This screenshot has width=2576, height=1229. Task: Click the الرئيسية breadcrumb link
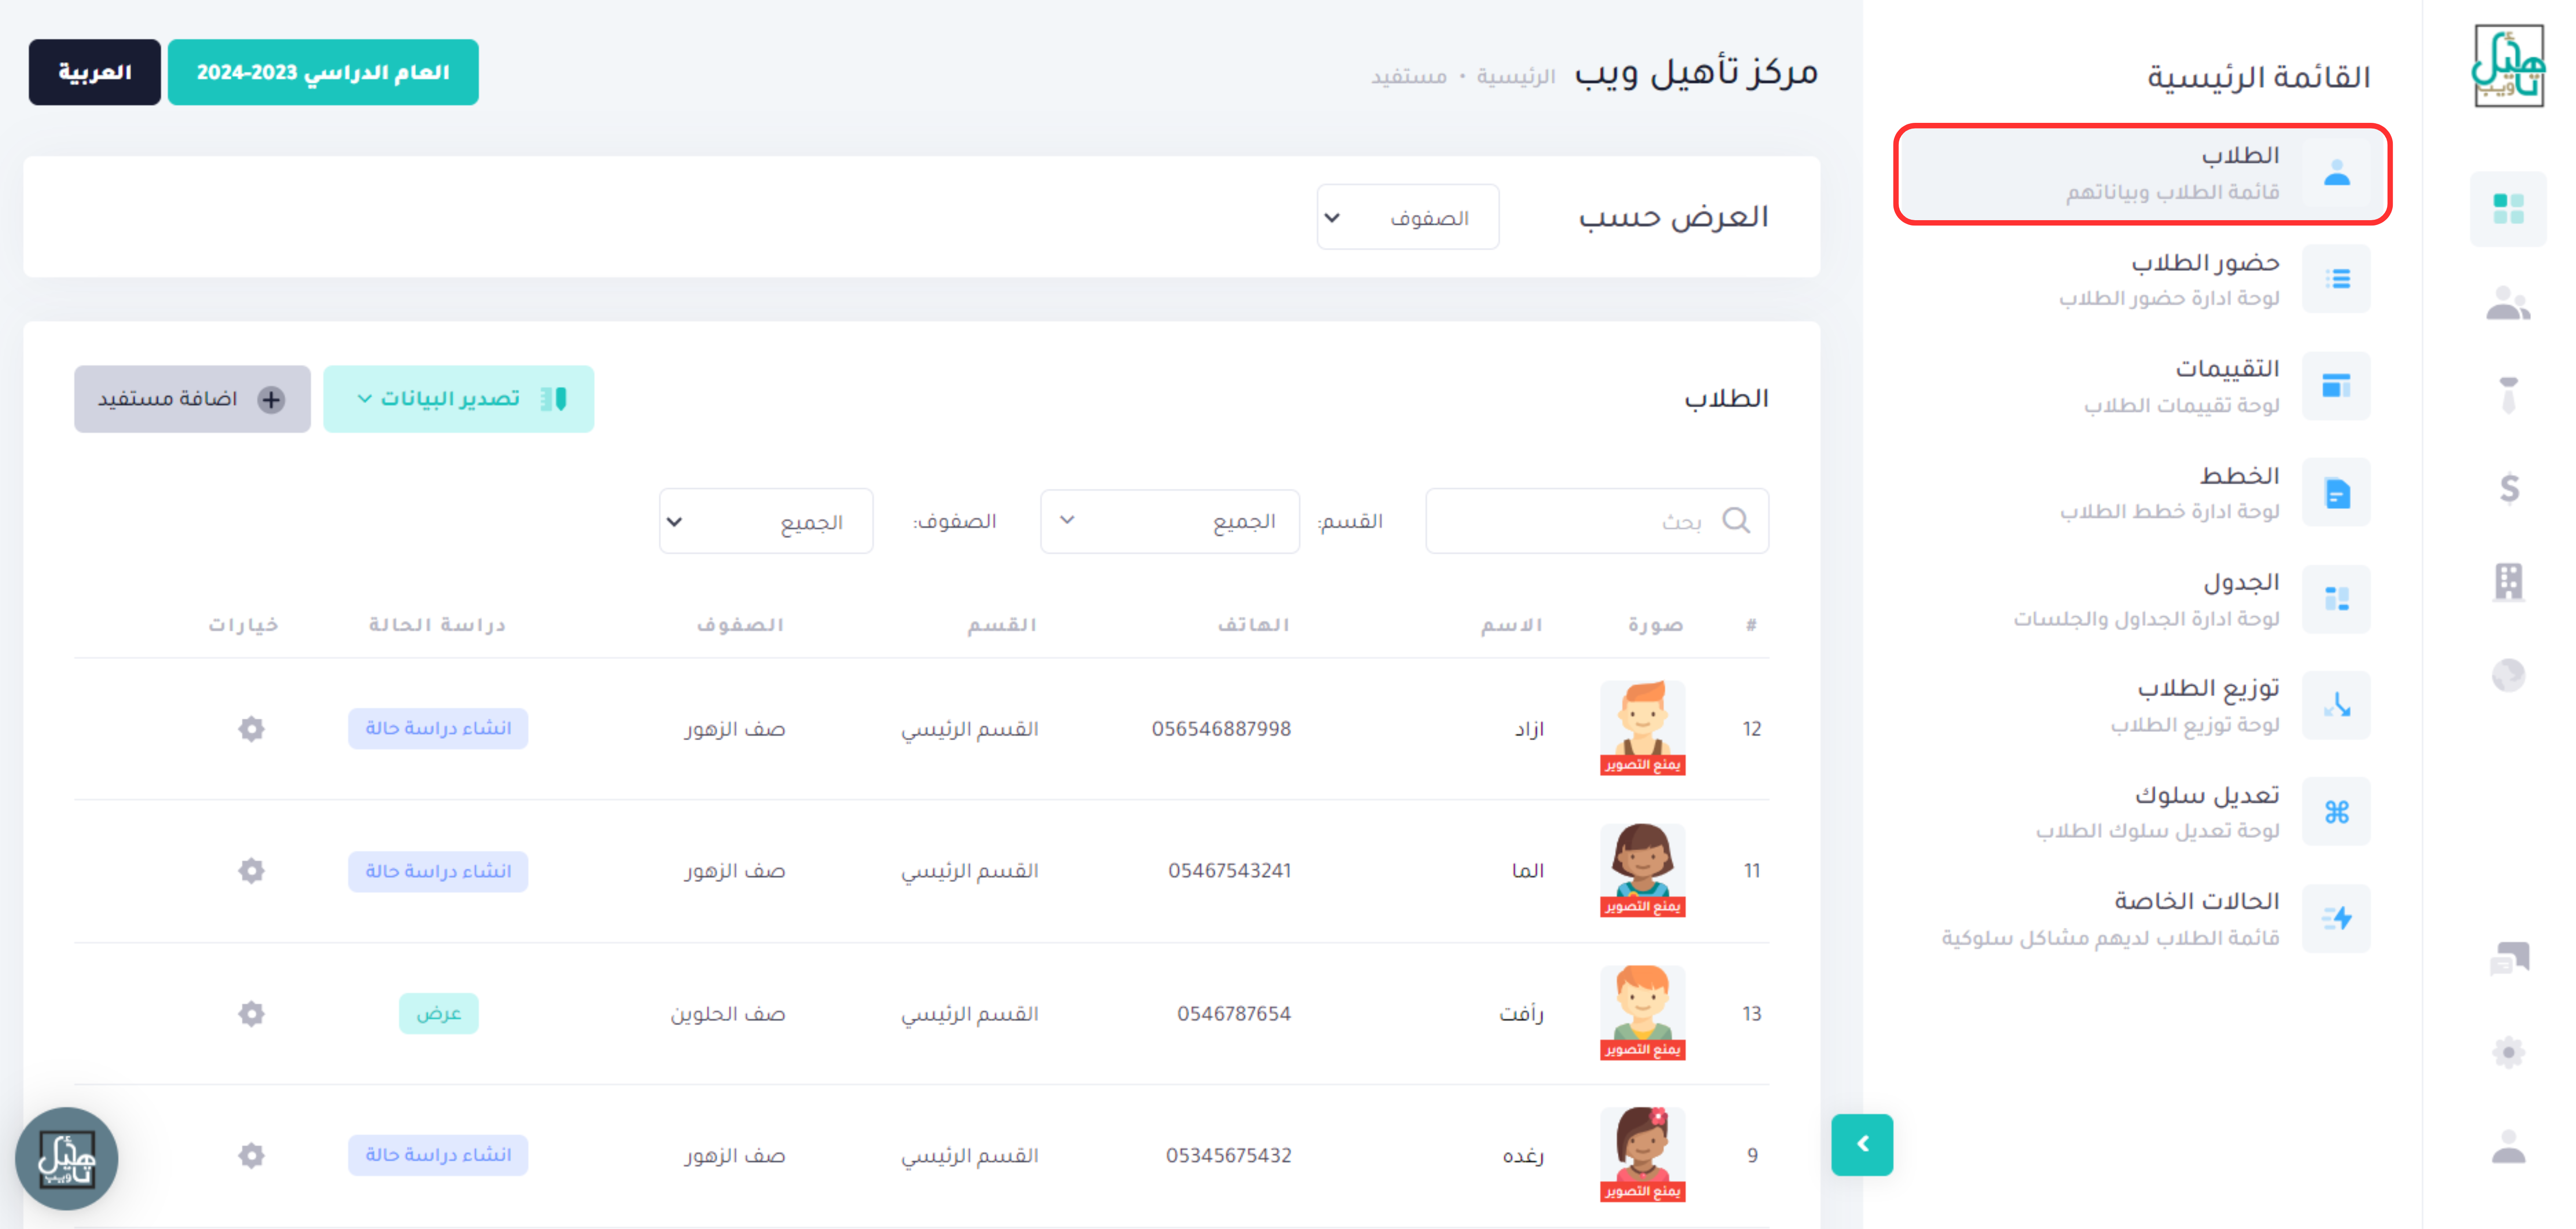(x=1516, y=76)
